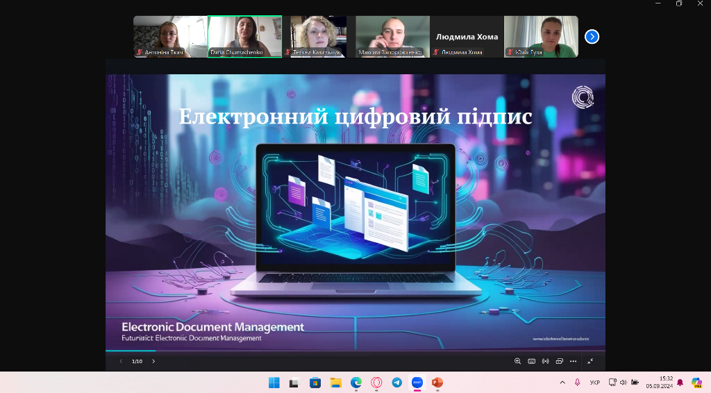Open the three-dots more options menu
711x393 pixels.
(573, 361)
